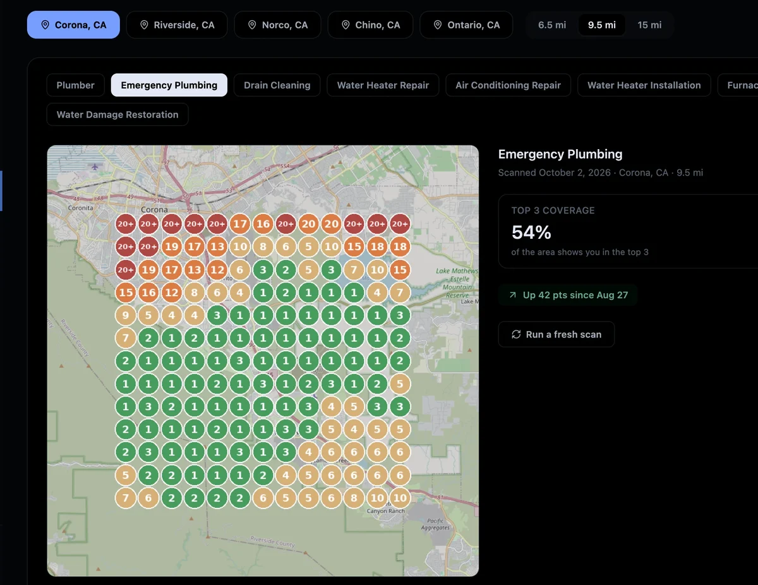Click the airport icon on the map

(95, 167)
